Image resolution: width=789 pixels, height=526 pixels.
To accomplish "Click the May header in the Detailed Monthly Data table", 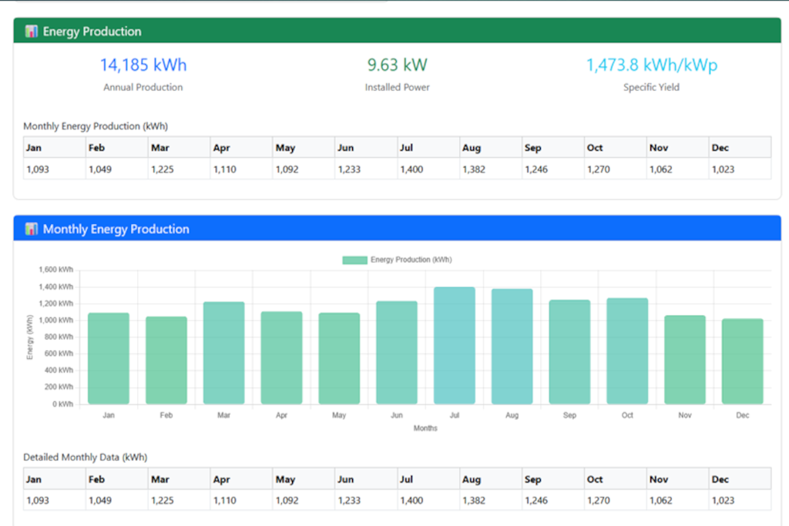I will [x=304, y=479].
